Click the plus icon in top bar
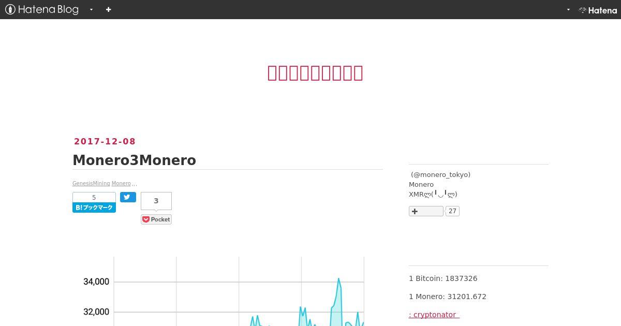621x326 pixels. (108, 9)
